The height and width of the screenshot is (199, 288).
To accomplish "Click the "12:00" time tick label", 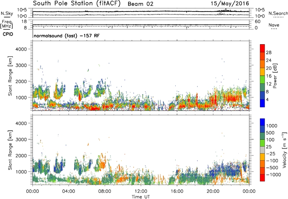I will (x=141, y=191).
